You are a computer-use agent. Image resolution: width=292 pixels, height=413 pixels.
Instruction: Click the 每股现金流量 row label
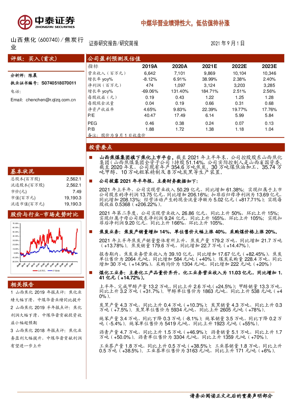[101, 103]
